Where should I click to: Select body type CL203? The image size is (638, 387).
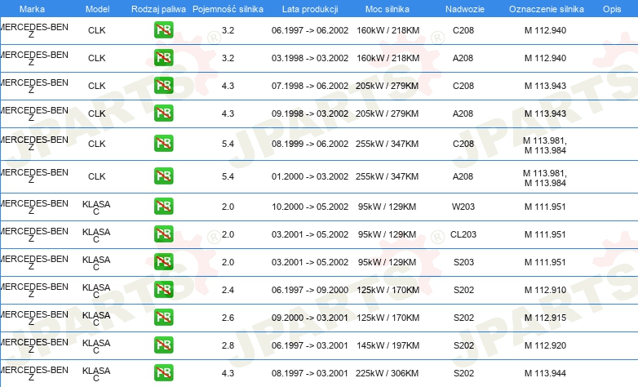click(x=463, y=234)
